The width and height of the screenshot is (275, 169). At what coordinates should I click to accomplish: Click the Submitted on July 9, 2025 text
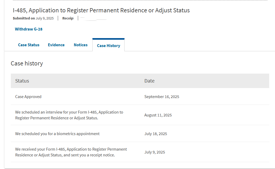click(x=33, y=18)
